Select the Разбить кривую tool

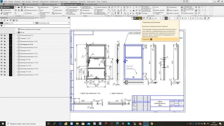coord(100,7)
